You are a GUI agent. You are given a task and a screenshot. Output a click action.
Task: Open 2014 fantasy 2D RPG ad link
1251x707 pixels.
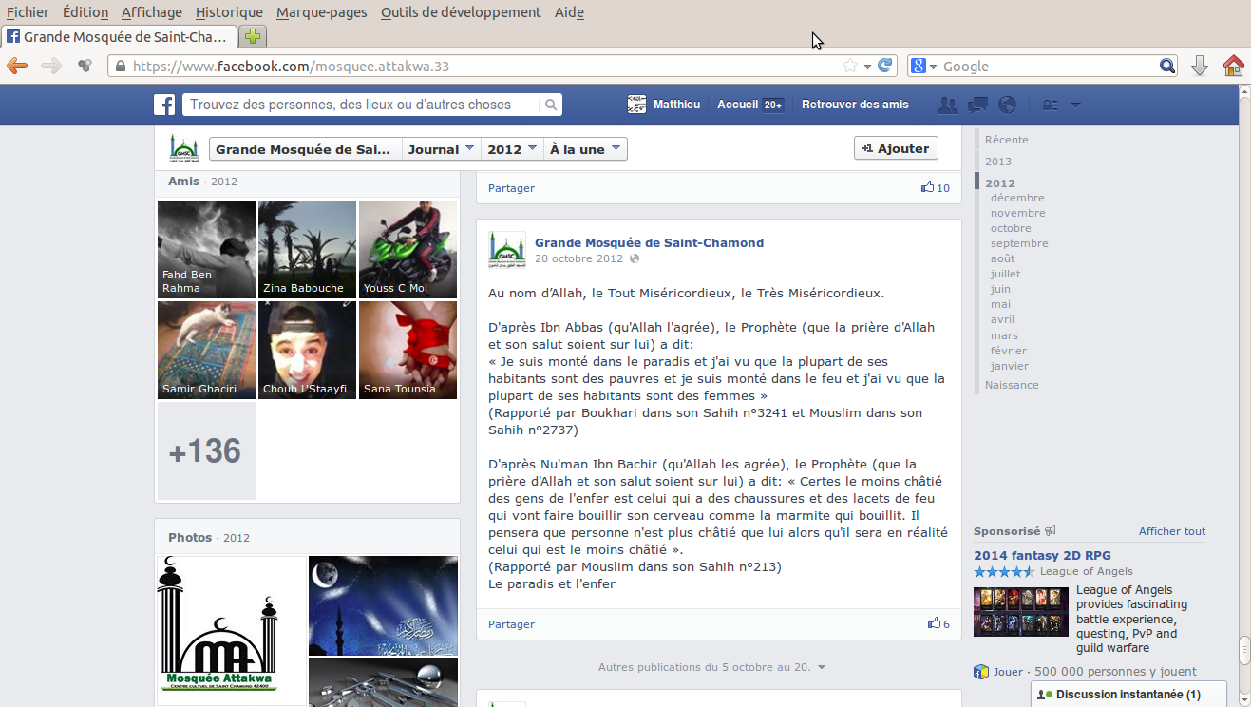(1042, 555)
